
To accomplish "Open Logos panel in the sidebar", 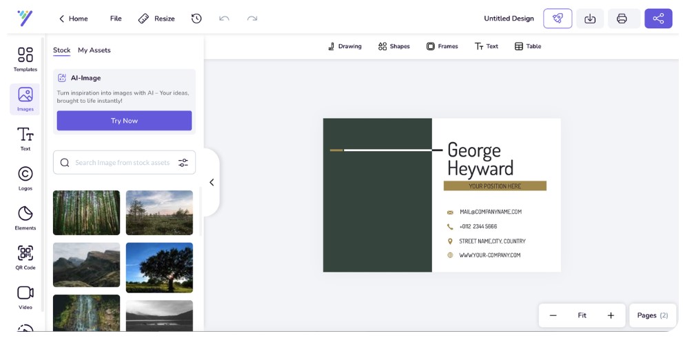I will point(26,179).
